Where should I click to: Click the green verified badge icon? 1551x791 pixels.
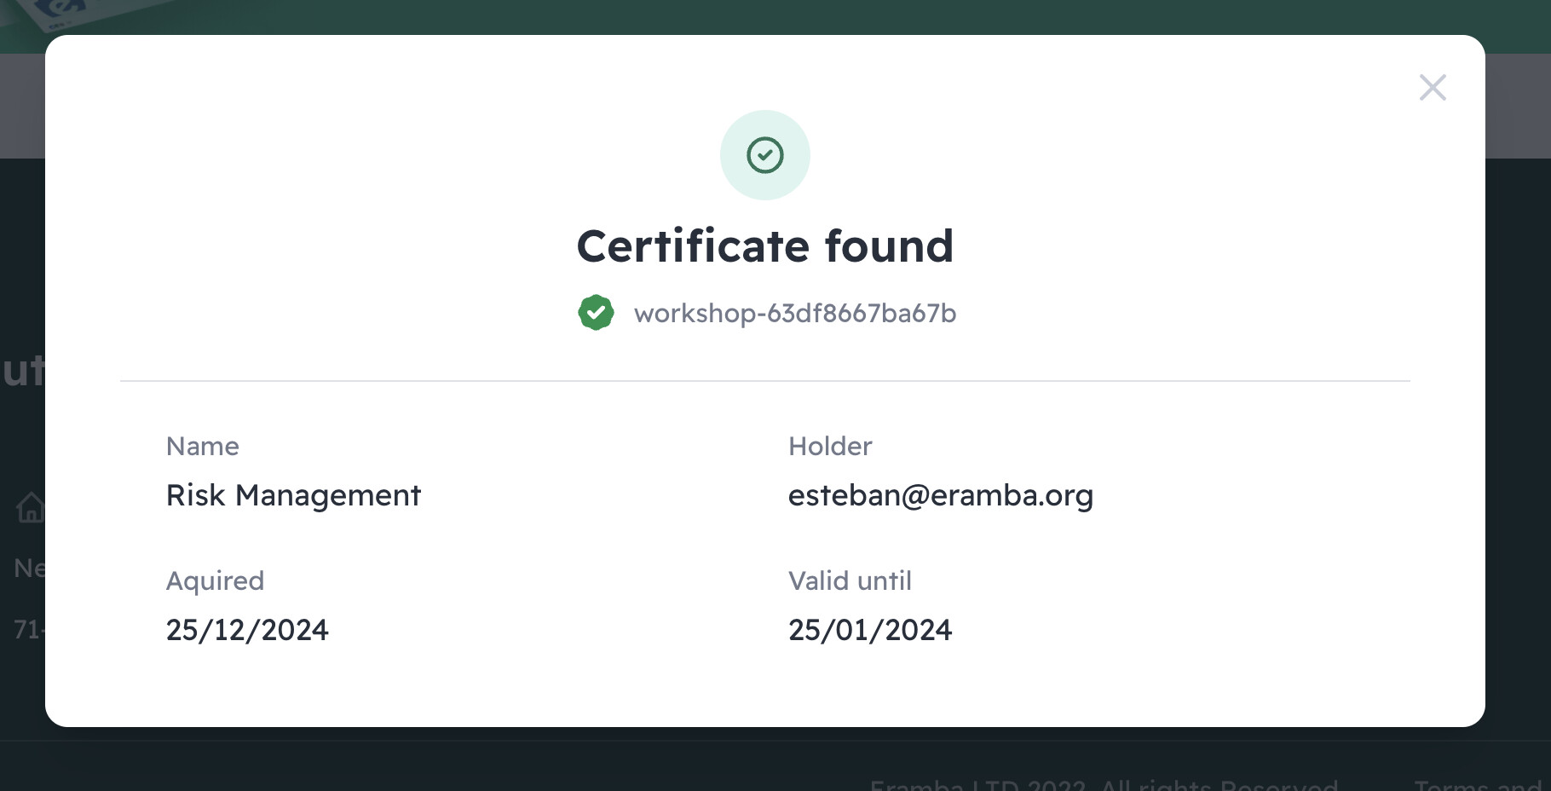[x=596, y=313]
